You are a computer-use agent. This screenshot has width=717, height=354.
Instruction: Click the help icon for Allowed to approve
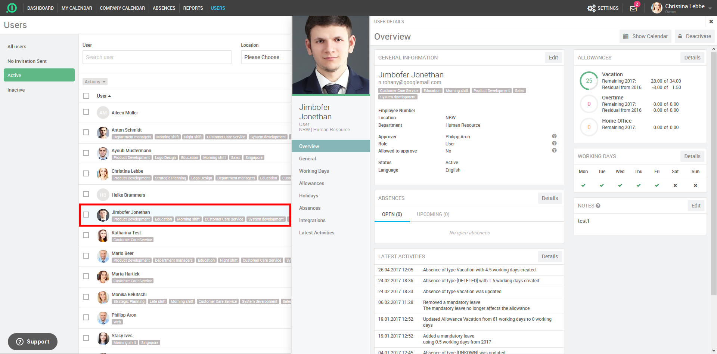(x=554, y=151)
